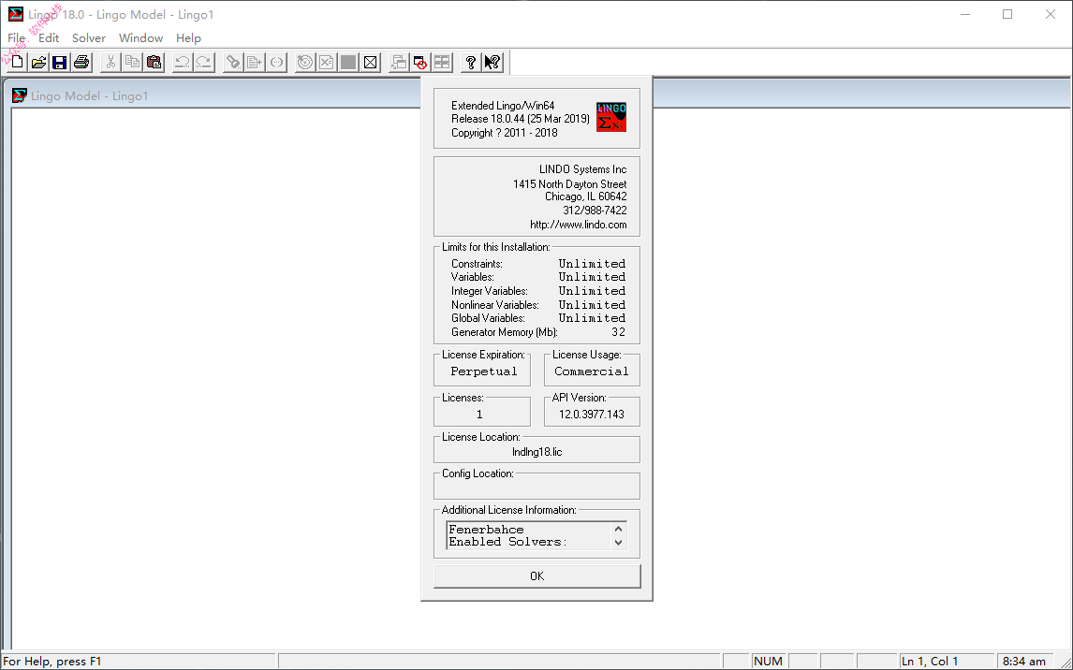
Task: Open the Solution report toolbar icon
Action: 327,62
